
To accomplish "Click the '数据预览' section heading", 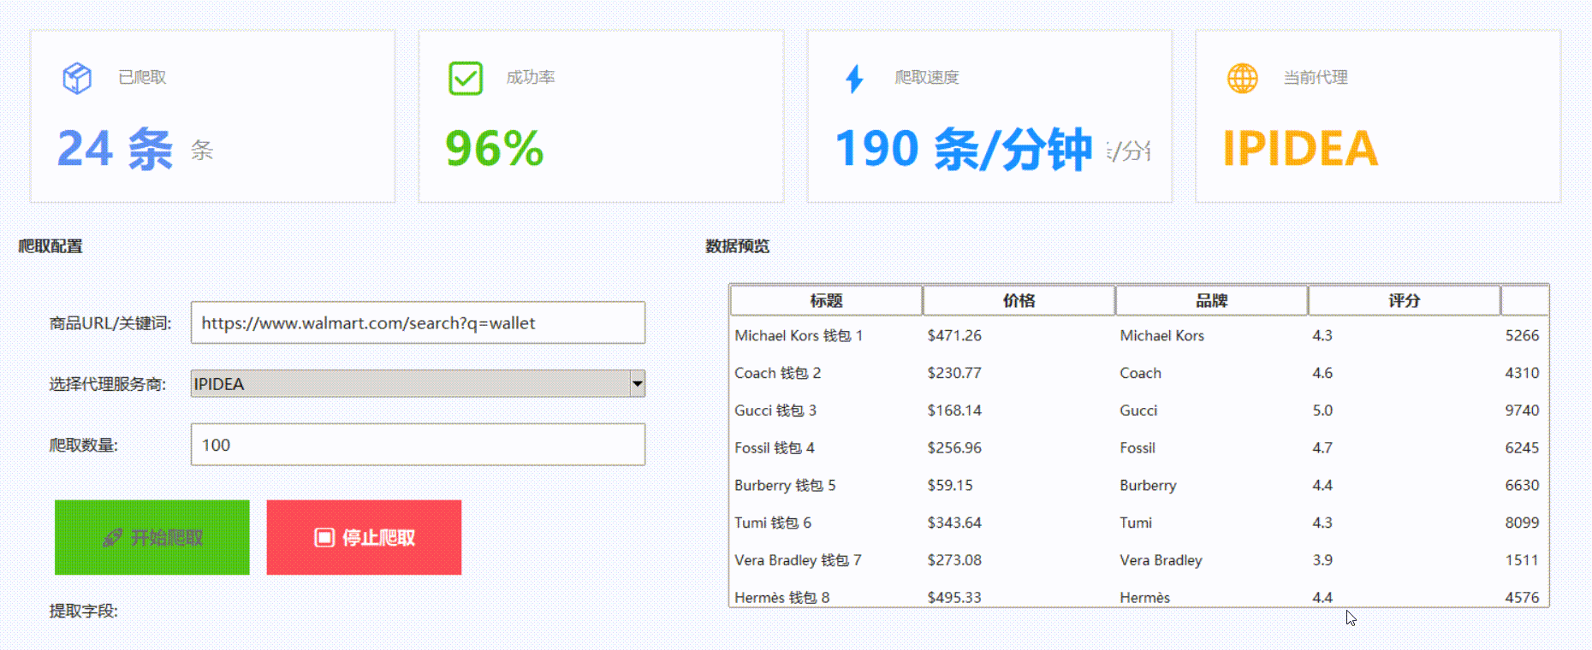I will 737,246.
